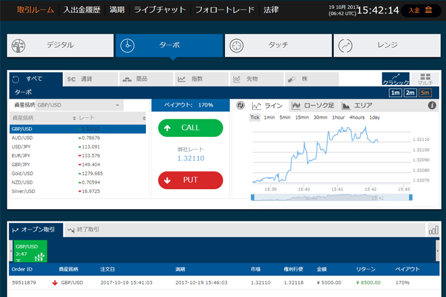
Task: Filter assets by 指数
Action: coord(201,79)
